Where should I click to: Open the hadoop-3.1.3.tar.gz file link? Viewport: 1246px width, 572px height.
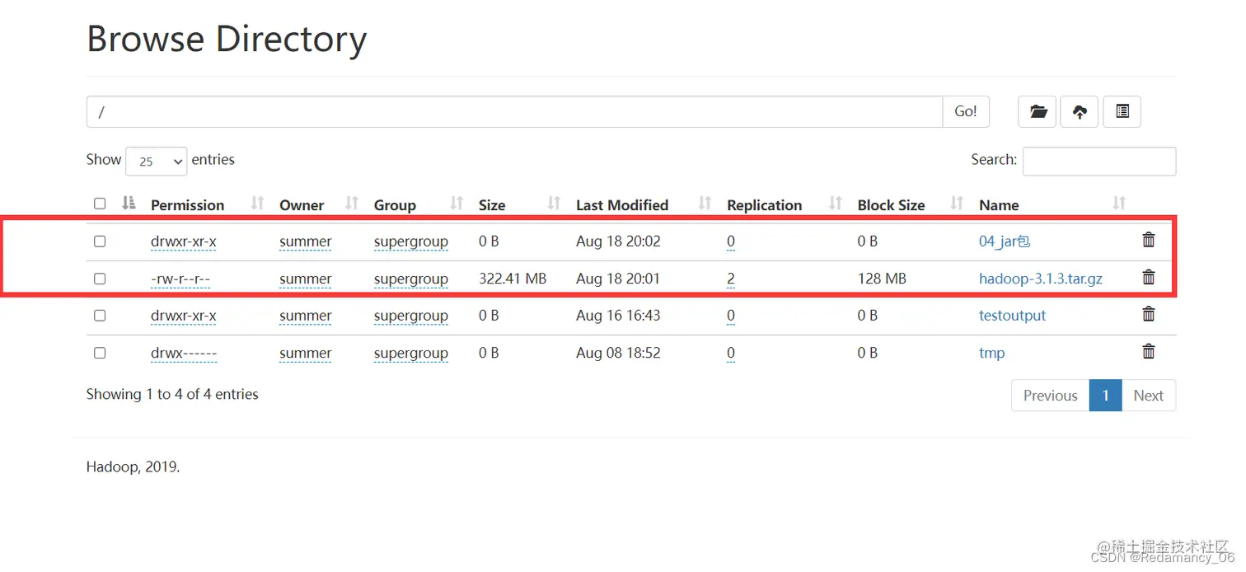coord(1041,279)
